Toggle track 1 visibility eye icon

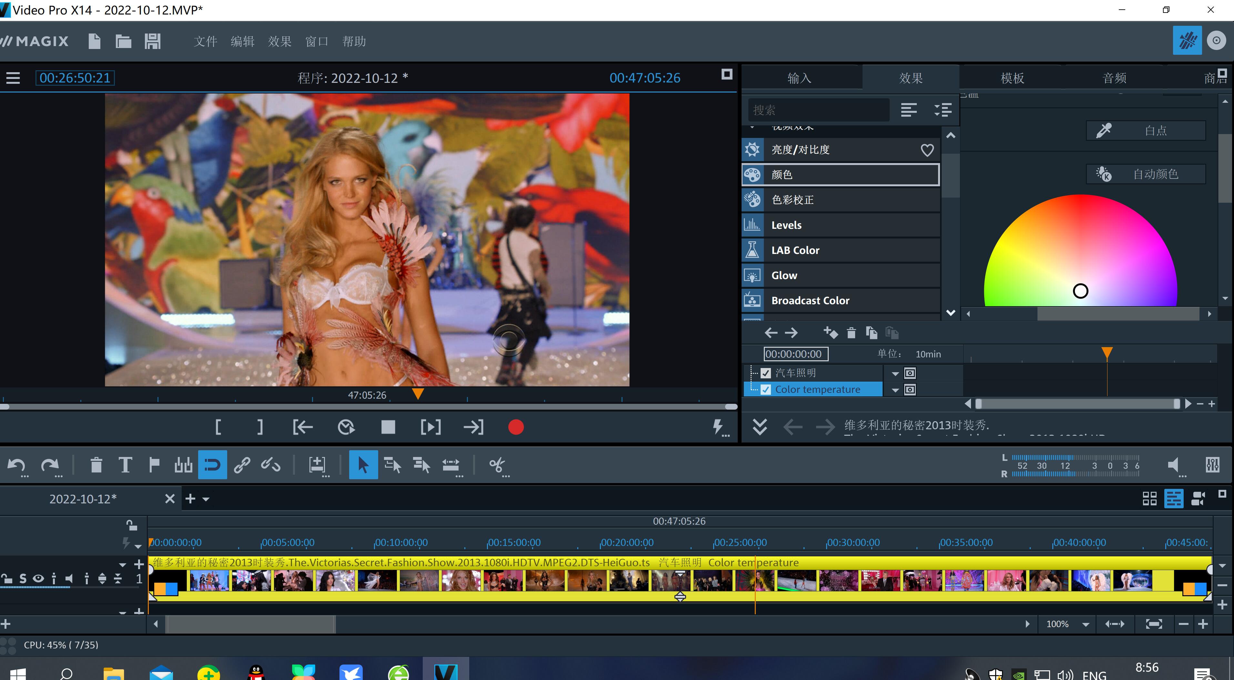38,578
